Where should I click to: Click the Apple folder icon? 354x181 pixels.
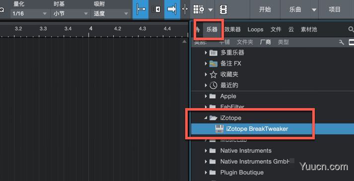[212, 96]
